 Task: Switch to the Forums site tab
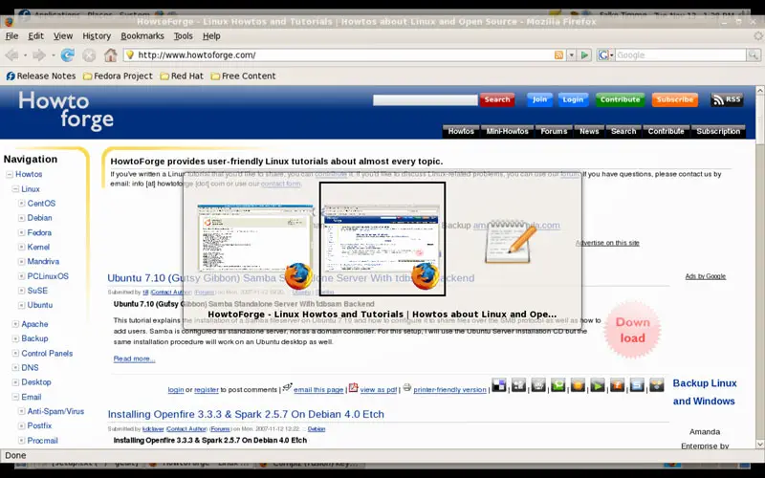[554, 131]
